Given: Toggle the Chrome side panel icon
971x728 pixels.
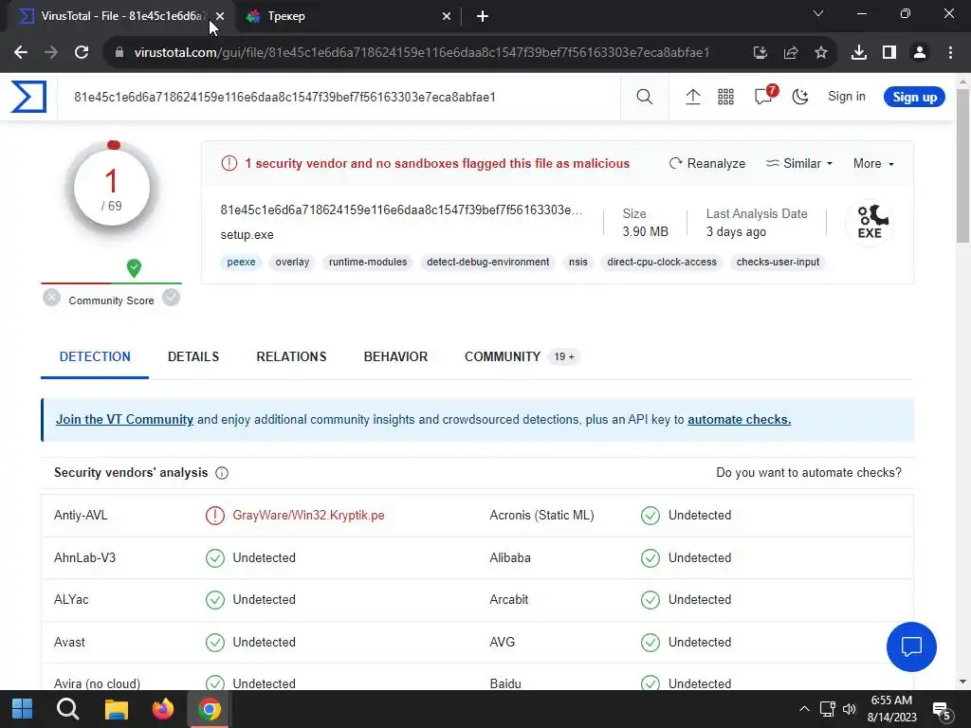Looking at the screenshot, I should tap(889, 53).
